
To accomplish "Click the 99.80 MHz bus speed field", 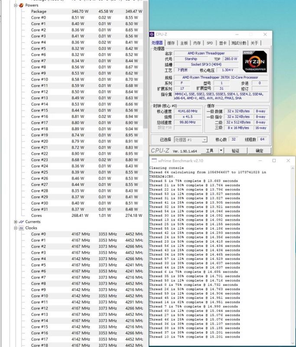I will click(x=188, y=122).
